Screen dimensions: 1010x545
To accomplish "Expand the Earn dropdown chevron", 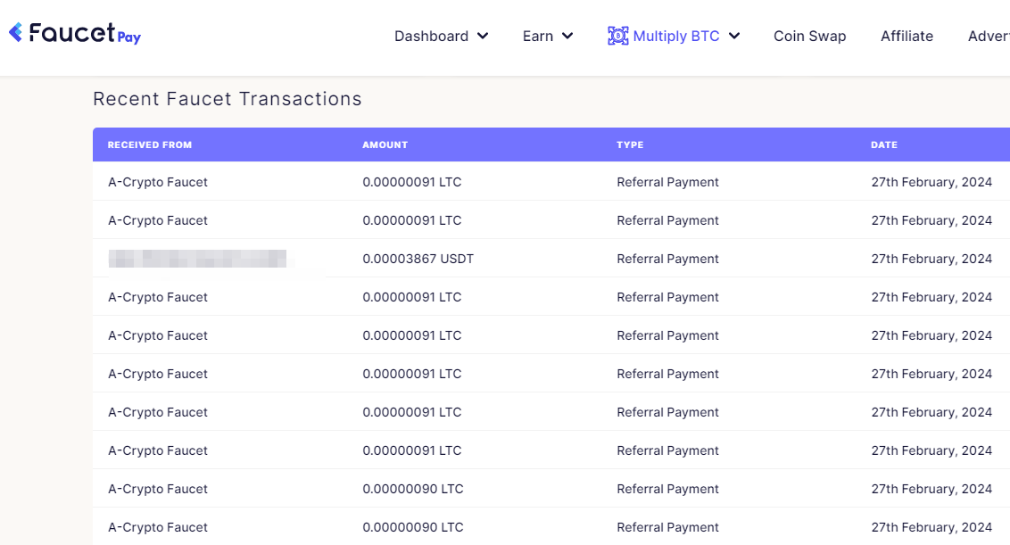I will pos(567,37).
